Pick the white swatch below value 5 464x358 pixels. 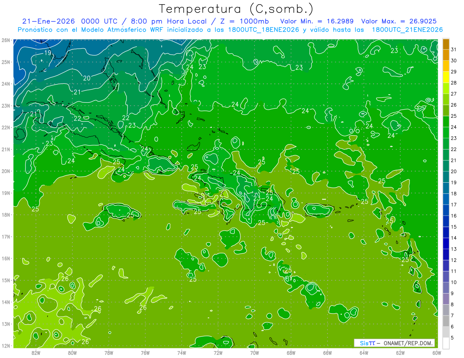tap(446, 343)
